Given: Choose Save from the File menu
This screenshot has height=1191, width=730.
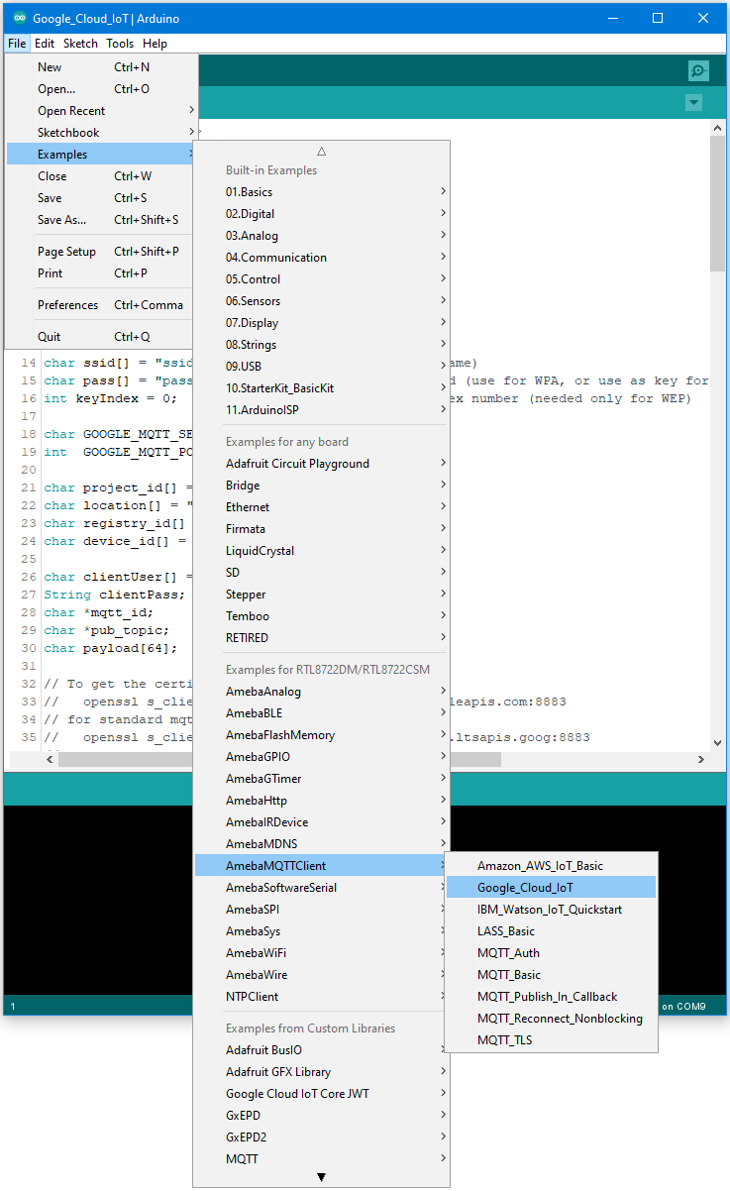Looking at the screenshot, I should [101, 198].
